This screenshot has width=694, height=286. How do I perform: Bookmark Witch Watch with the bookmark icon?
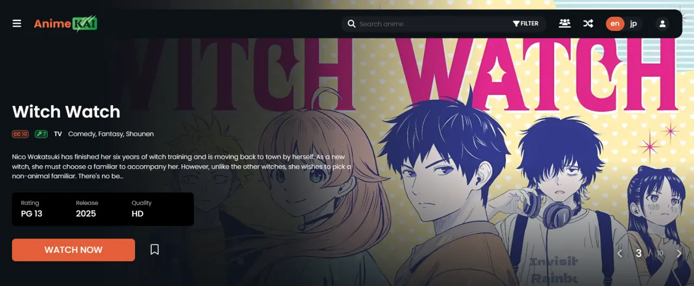pyautogui.click(x=155, y=250)
